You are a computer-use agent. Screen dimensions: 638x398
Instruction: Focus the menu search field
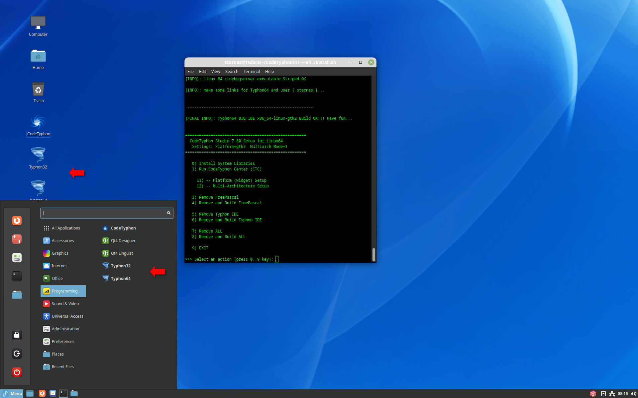pyautogui.click(x=107, y=213)
